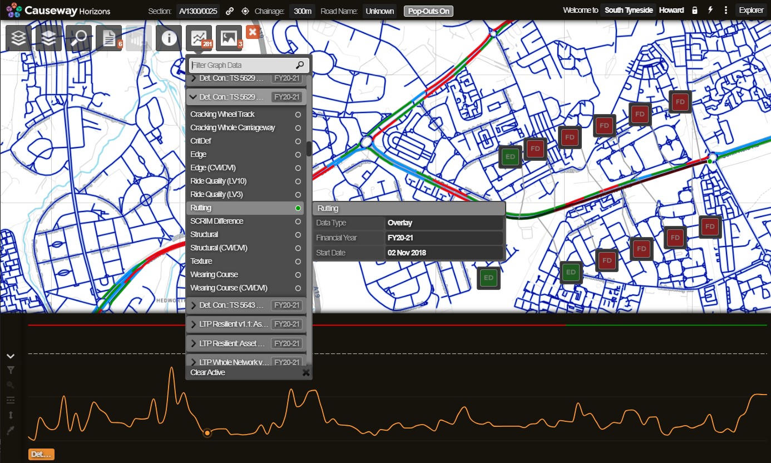This screenshot has height=463, width=771.
Task: Click the document list icon with badge 6
Action: pyautogui.click(x=108, y=38)
